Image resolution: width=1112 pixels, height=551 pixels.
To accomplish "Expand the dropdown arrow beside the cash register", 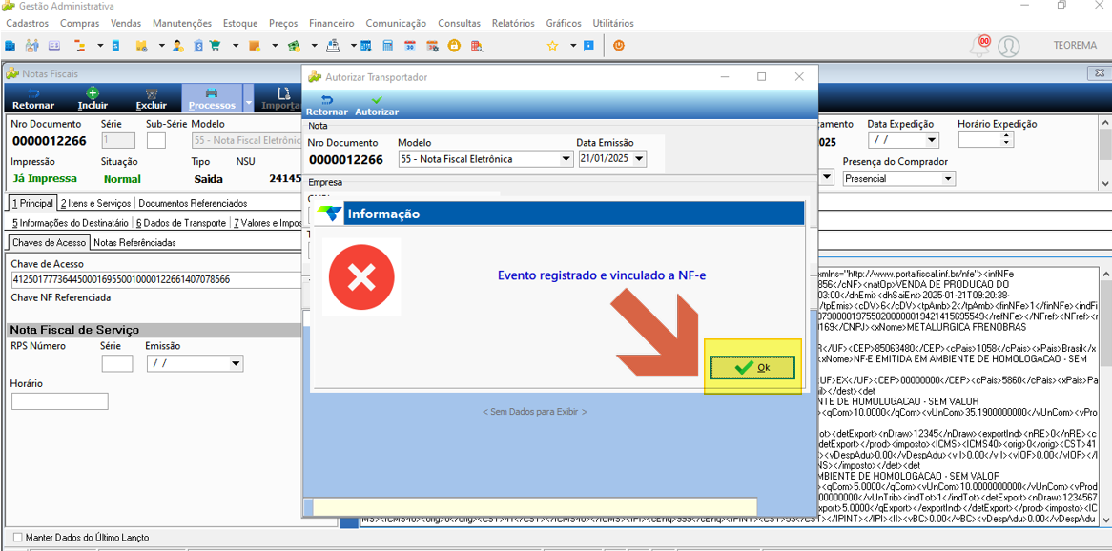I will (x=353, y=46).
